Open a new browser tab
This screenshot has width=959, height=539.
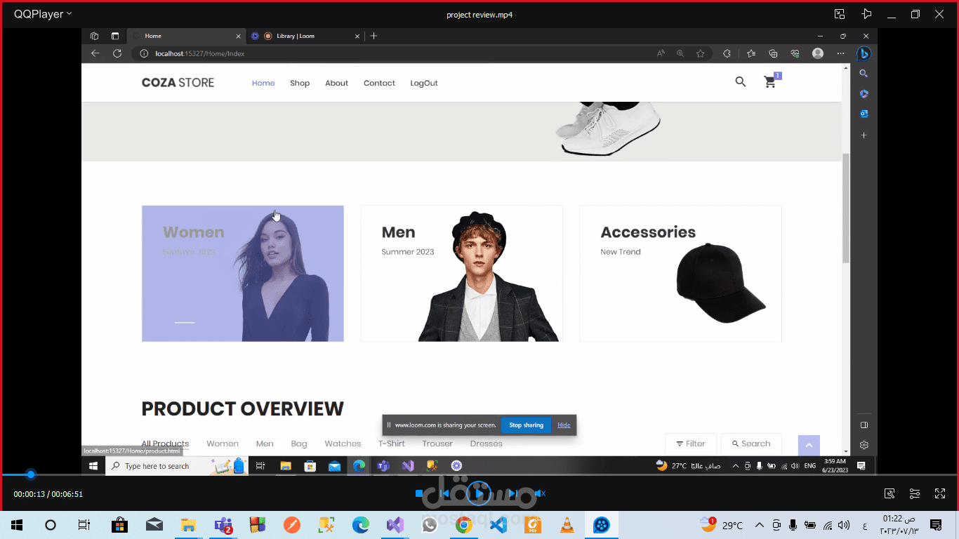(x=373, y=36)
